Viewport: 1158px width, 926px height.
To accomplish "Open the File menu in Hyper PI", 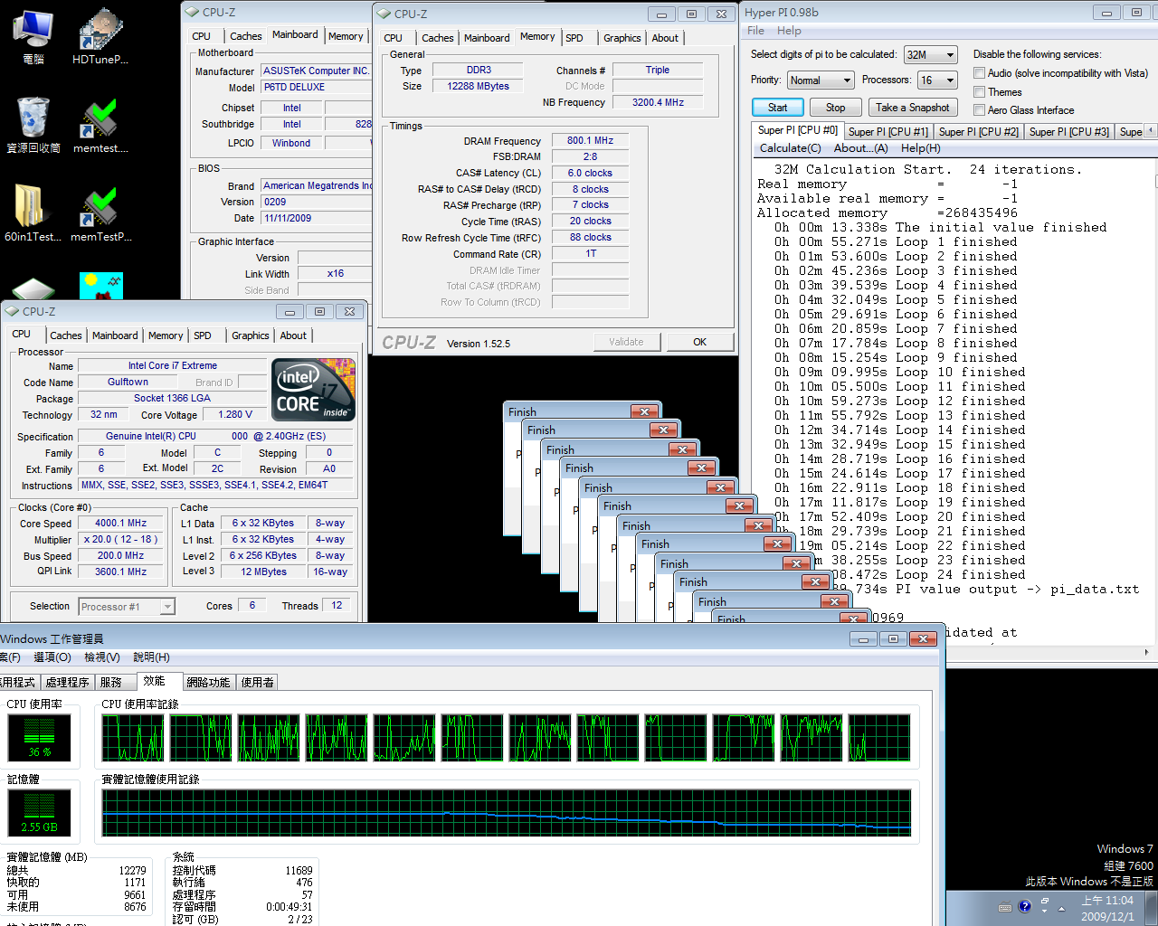I will pyautogui.click(x=755, y=31).
